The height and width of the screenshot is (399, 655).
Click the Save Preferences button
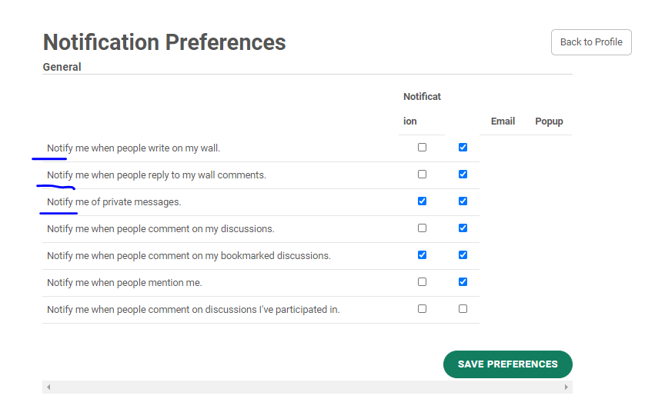point(507,364)
